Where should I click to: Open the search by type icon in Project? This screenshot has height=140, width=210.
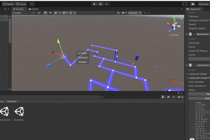(x=163, y=97)
